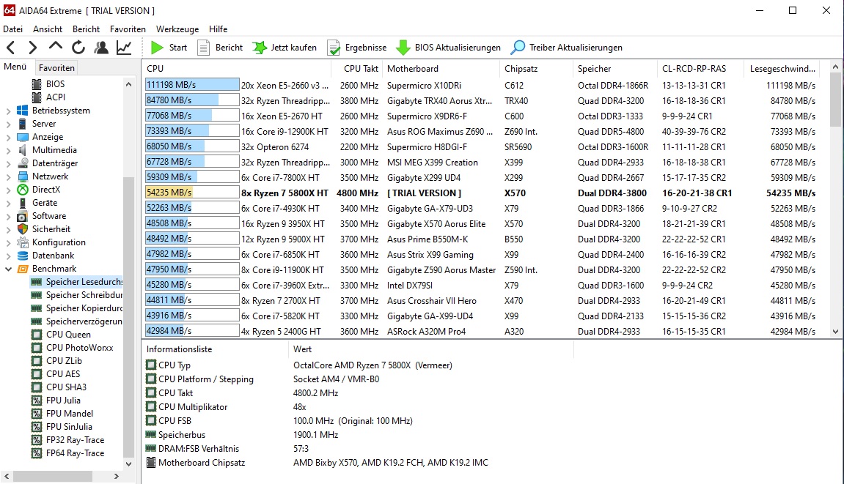
Task: Click the highlighted 54235 MB/s result bar
Action: 192,193
